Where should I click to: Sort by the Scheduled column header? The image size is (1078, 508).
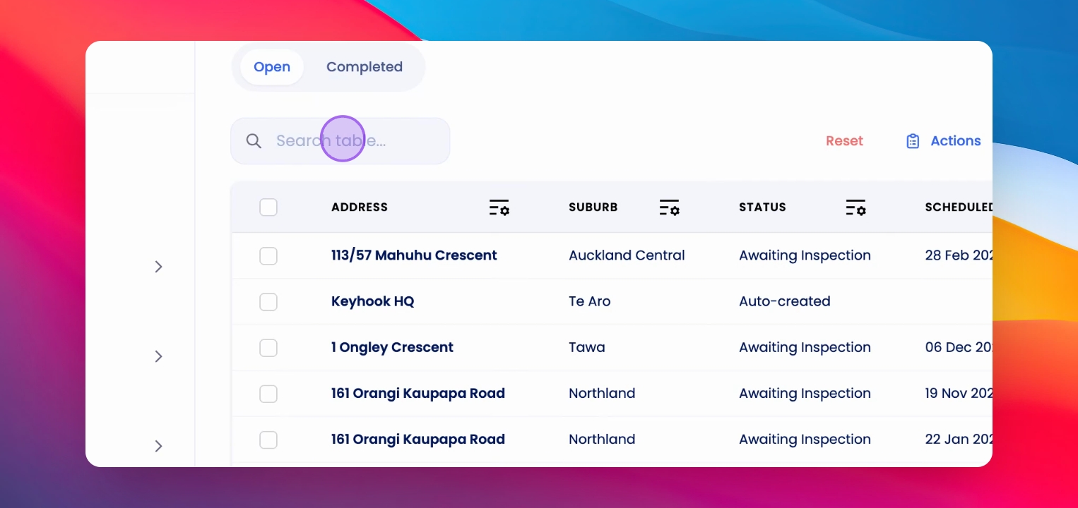pos(959,207)
